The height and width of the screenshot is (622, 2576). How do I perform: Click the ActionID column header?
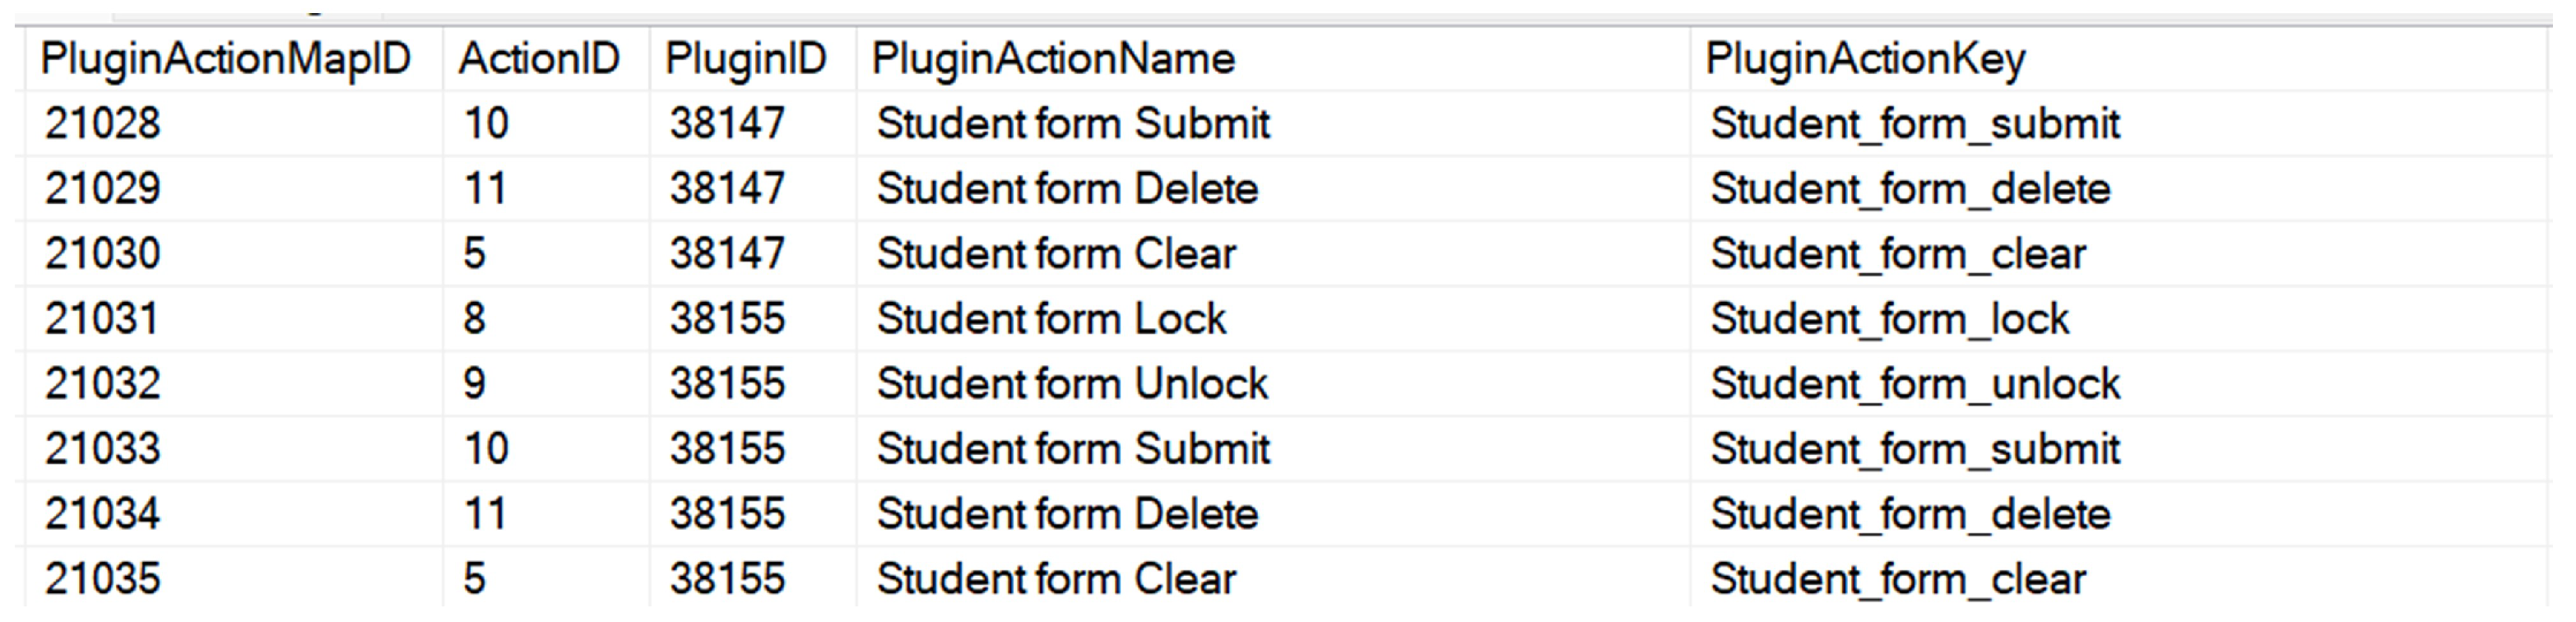click(539, 59)
